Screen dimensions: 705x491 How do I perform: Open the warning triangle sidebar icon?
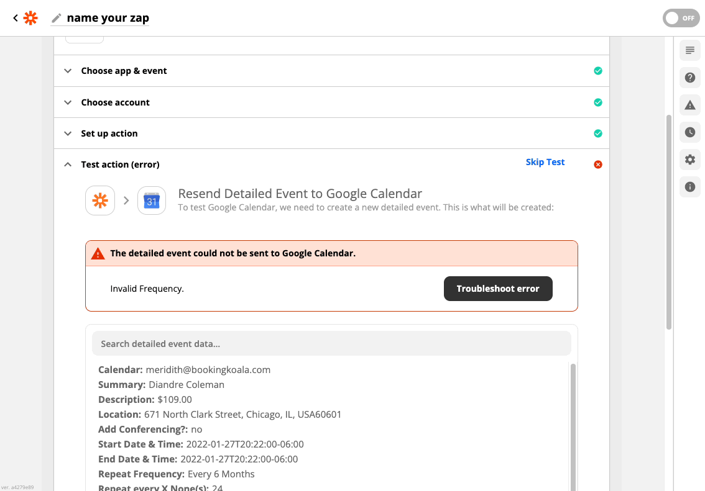(689, 105)
